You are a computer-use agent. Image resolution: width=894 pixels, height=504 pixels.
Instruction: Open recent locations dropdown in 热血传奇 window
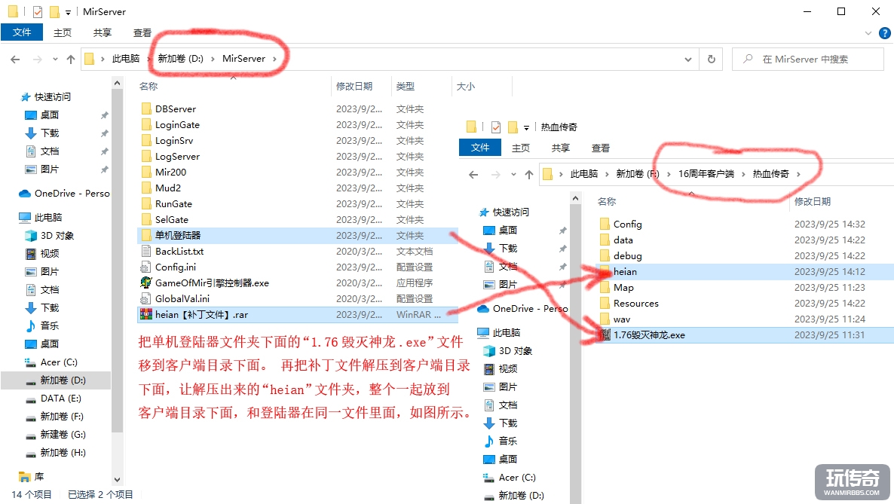point(513,175)
